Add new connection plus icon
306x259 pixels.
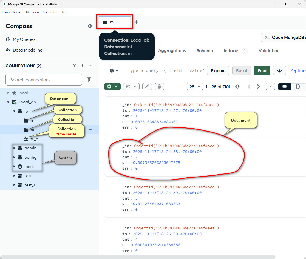[x=83, y=66]
